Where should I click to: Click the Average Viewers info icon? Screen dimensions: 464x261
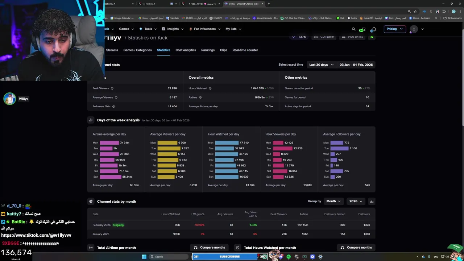pos(116,98)
